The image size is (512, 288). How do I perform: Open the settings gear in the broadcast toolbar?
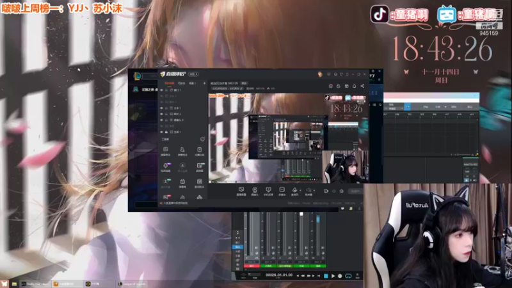(342, 191)
